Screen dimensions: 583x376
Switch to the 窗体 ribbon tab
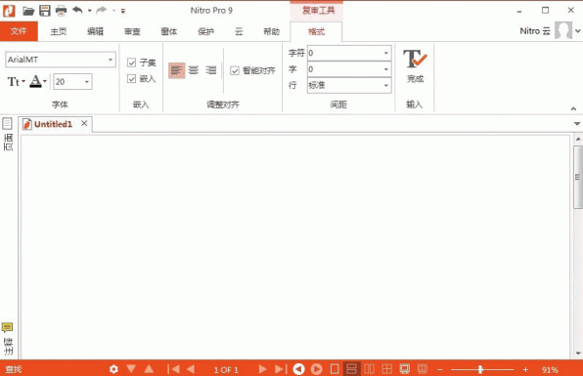[x=169, y=31]
